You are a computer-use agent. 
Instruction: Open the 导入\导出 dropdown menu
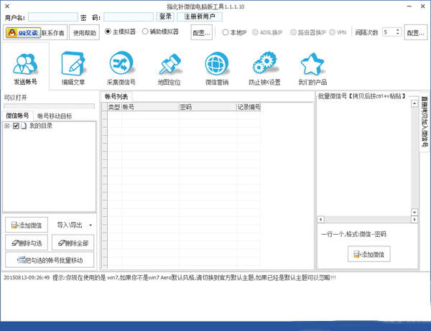coord(75,225)
